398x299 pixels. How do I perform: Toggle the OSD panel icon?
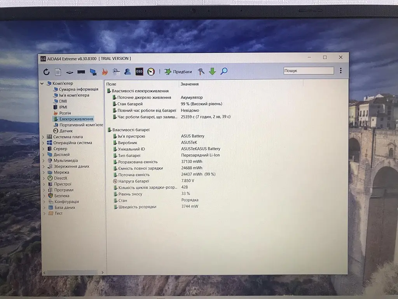[x=139, y=72]
